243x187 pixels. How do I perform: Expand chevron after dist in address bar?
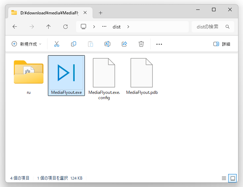(x=128, y=27)
